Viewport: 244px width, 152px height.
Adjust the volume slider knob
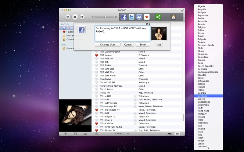click(105, 17)
